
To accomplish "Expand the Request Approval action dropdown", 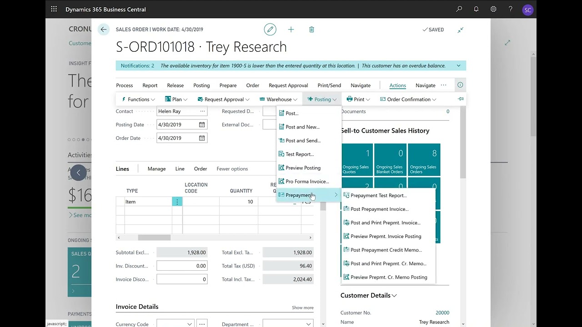I will pos(224,99).
